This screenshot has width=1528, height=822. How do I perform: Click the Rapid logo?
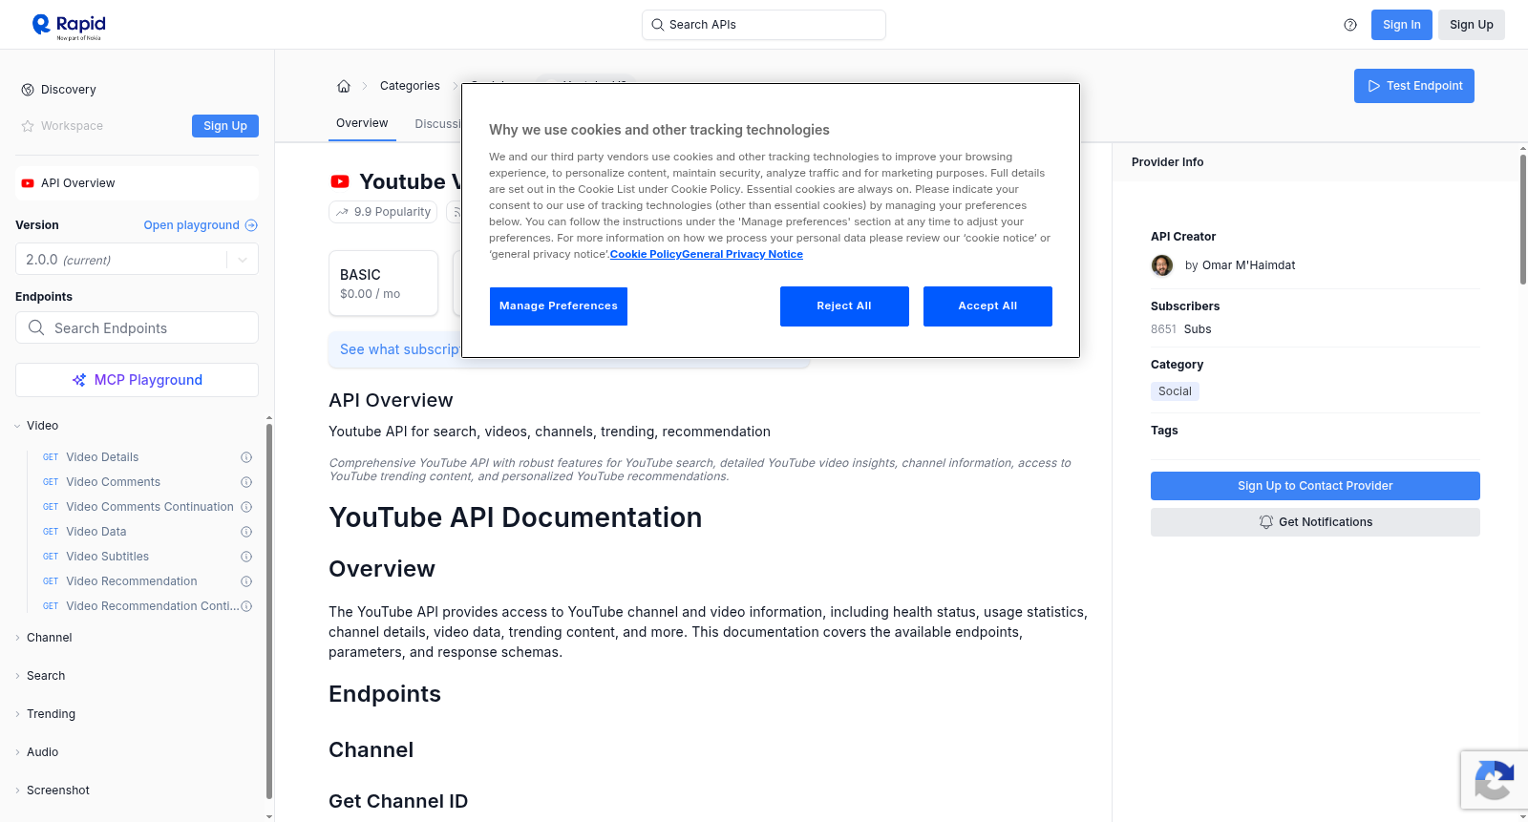(x=69, y=26)
